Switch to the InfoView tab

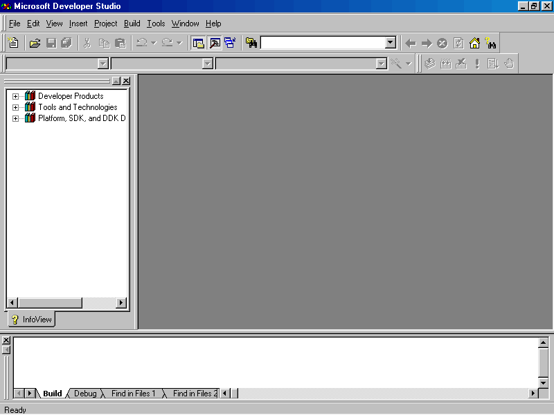pyautogui.click(x=32, y=320)
